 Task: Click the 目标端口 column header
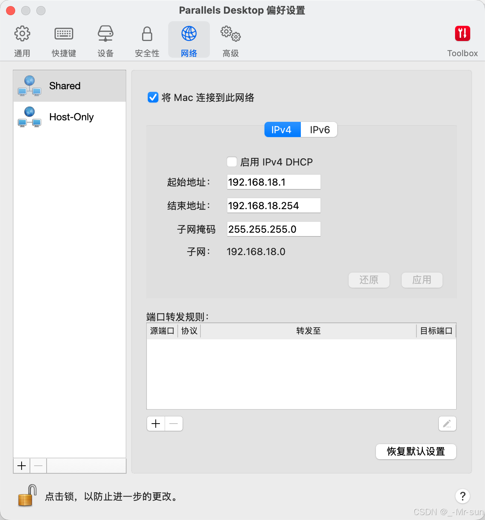coord(436,331)
